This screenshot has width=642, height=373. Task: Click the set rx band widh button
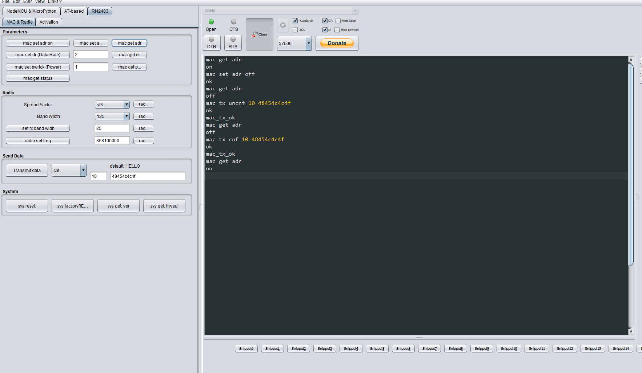pyautogui.click(x=38, y=128)
